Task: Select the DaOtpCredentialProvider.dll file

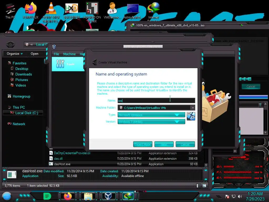Action: tap(72, 153)
